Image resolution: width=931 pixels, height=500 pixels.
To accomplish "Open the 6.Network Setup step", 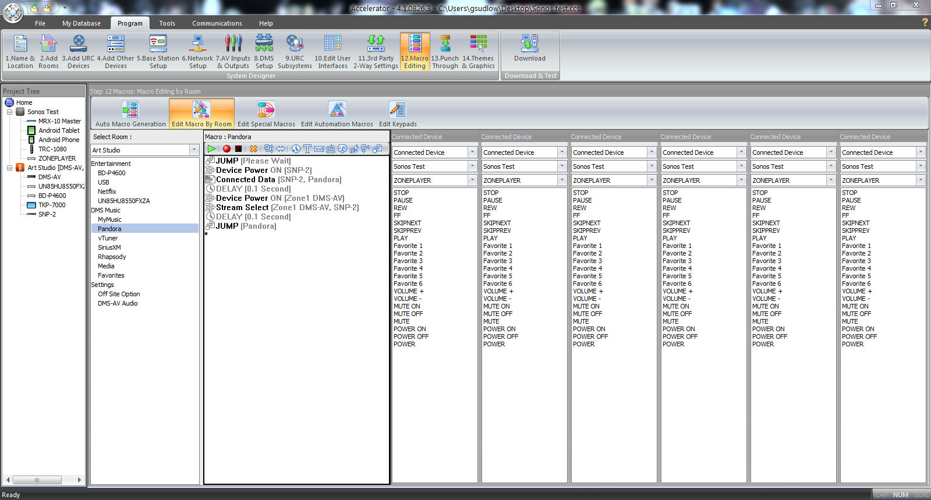I will [197, 51].
